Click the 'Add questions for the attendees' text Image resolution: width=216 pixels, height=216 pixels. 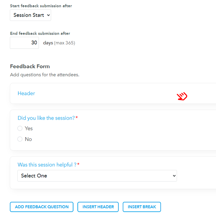(45, 75)
